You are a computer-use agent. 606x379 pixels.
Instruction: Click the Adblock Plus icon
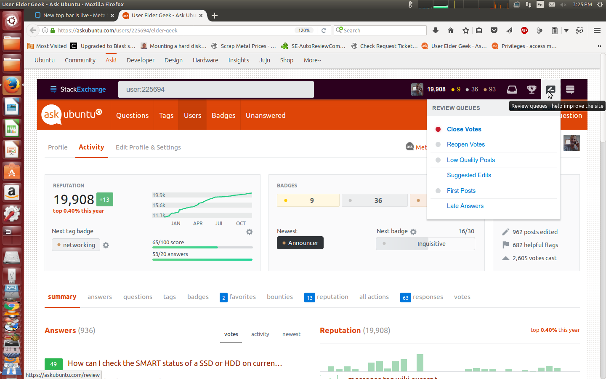tap(524, 30)
